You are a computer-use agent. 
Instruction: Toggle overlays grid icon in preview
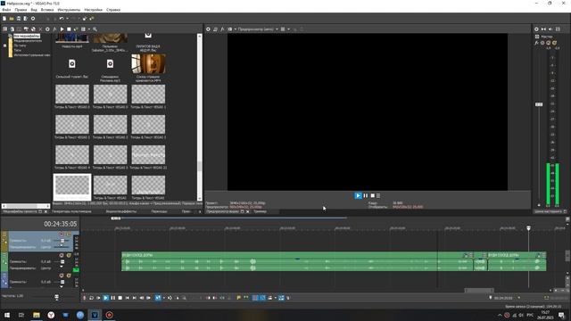(283, 29)
